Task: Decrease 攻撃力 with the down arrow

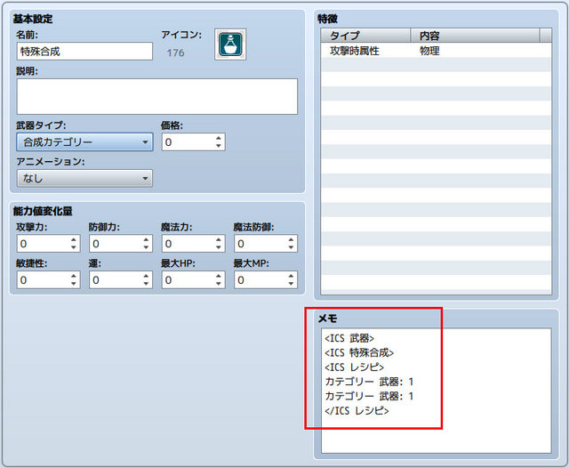Action: [74, 247]
